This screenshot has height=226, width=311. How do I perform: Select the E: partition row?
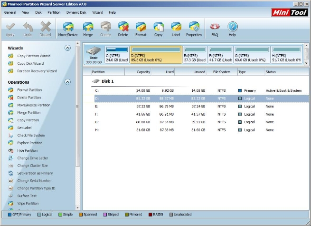(201, 107)
